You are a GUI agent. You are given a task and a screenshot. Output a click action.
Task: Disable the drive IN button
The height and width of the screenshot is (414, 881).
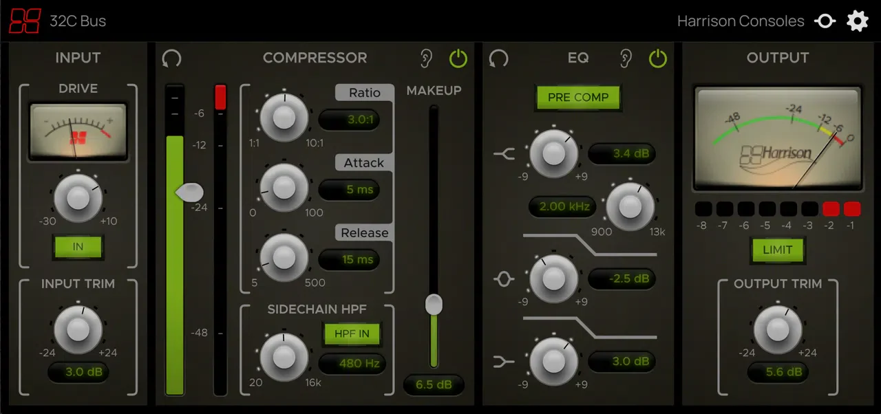78,247
